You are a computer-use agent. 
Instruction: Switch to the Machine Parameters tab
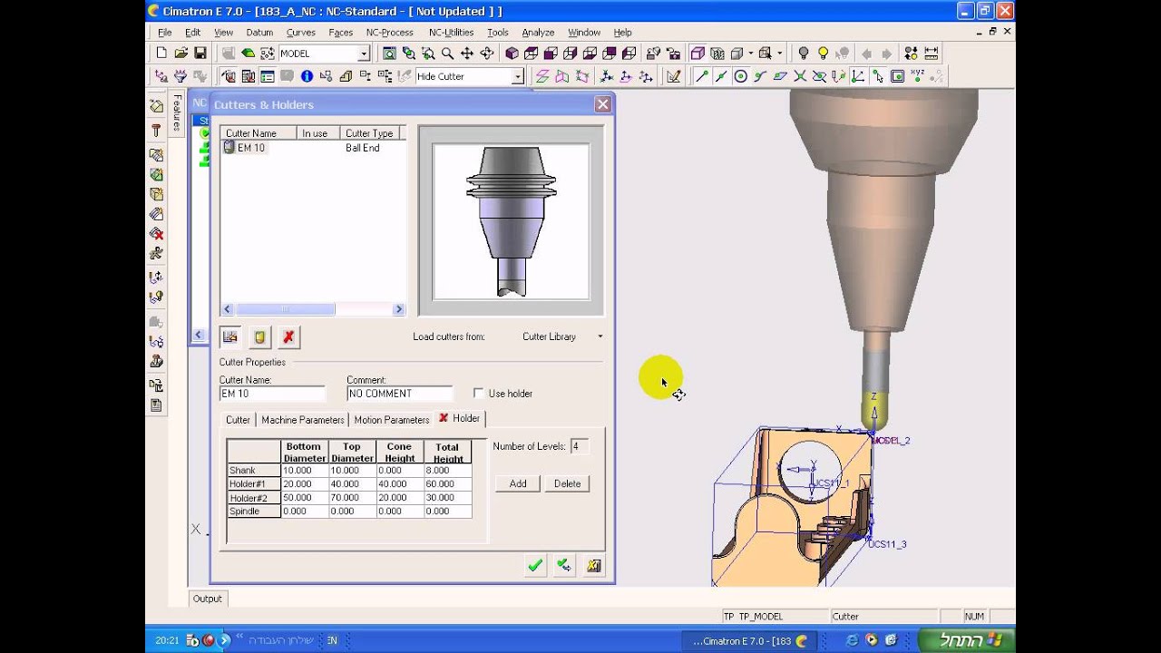coord(303,420)
